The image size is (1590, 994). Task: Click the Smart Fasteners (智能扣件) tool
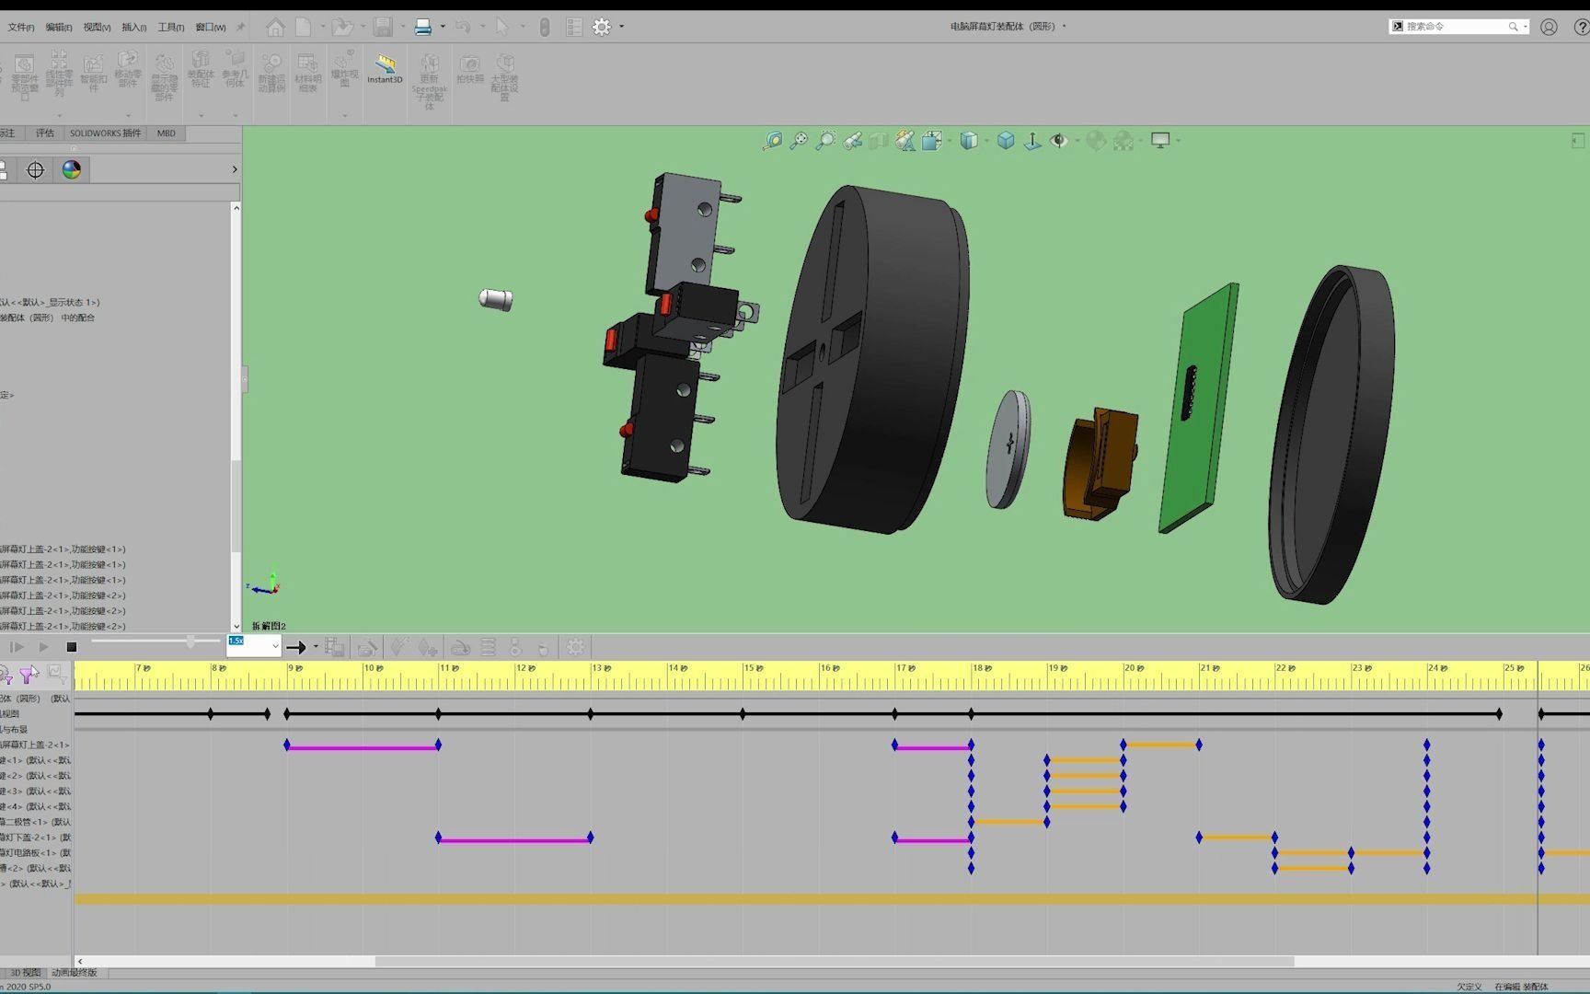coord(93,74)
